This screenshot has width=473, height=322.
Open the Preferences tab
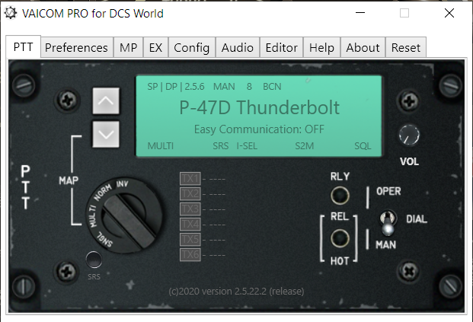point(77,48)
